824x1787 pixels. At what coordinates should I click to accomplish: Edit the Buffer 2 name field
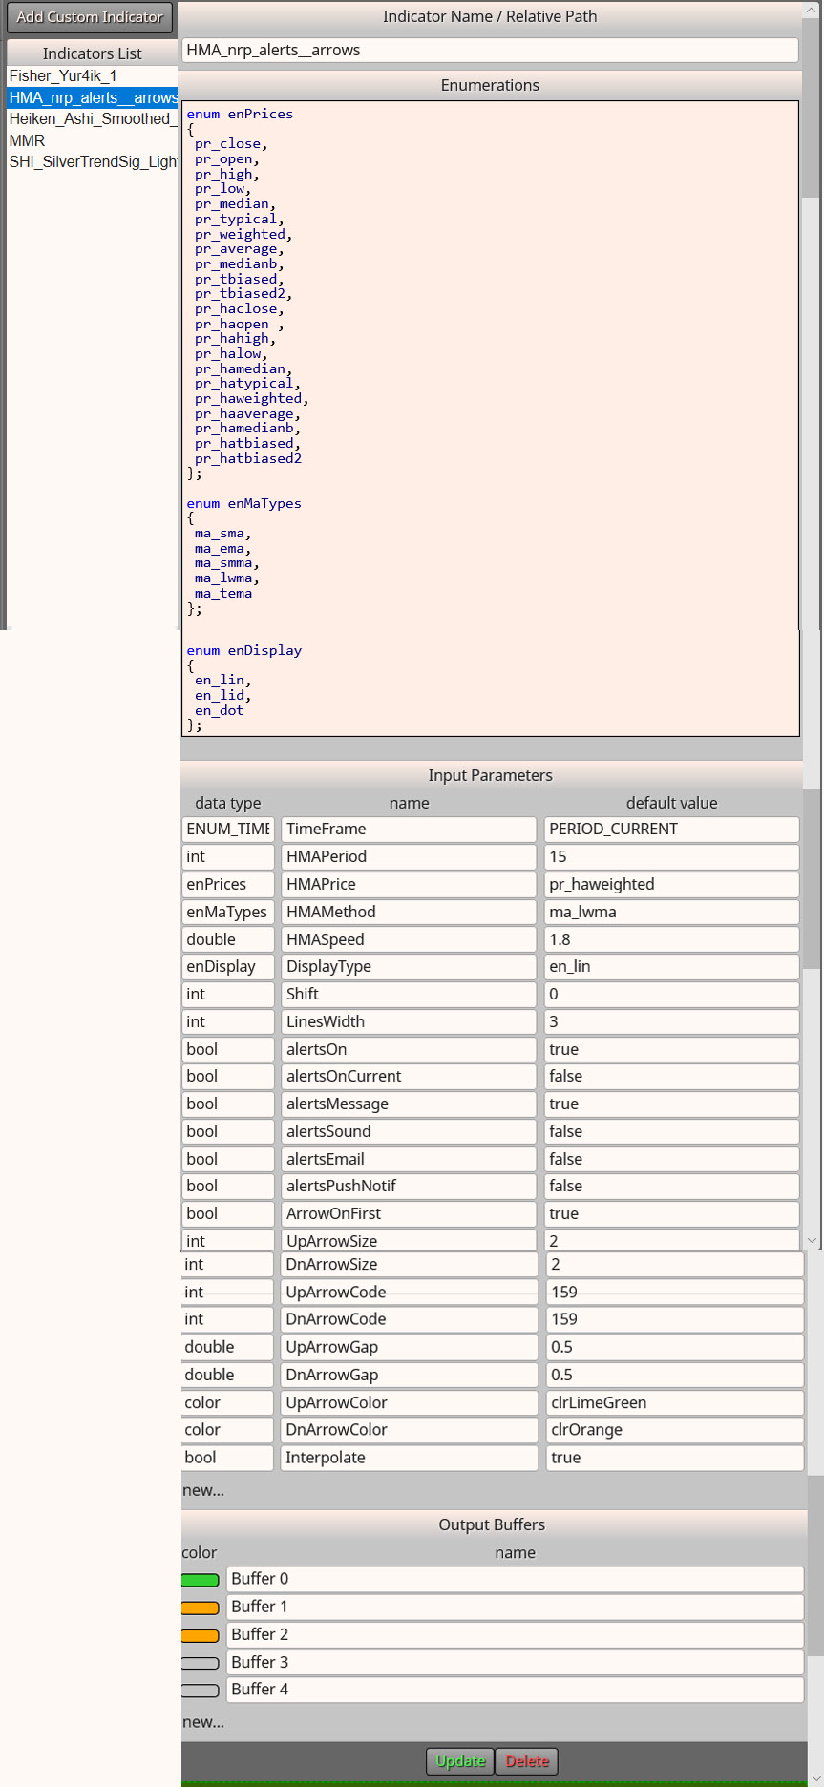click(x=515, y=1634)
